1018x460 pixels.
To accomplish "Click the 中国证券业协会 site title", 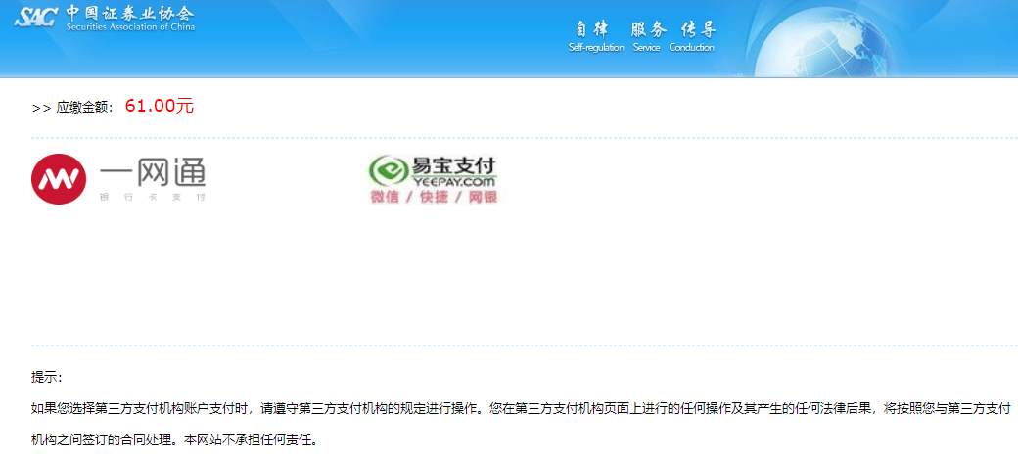I will 130,12.
